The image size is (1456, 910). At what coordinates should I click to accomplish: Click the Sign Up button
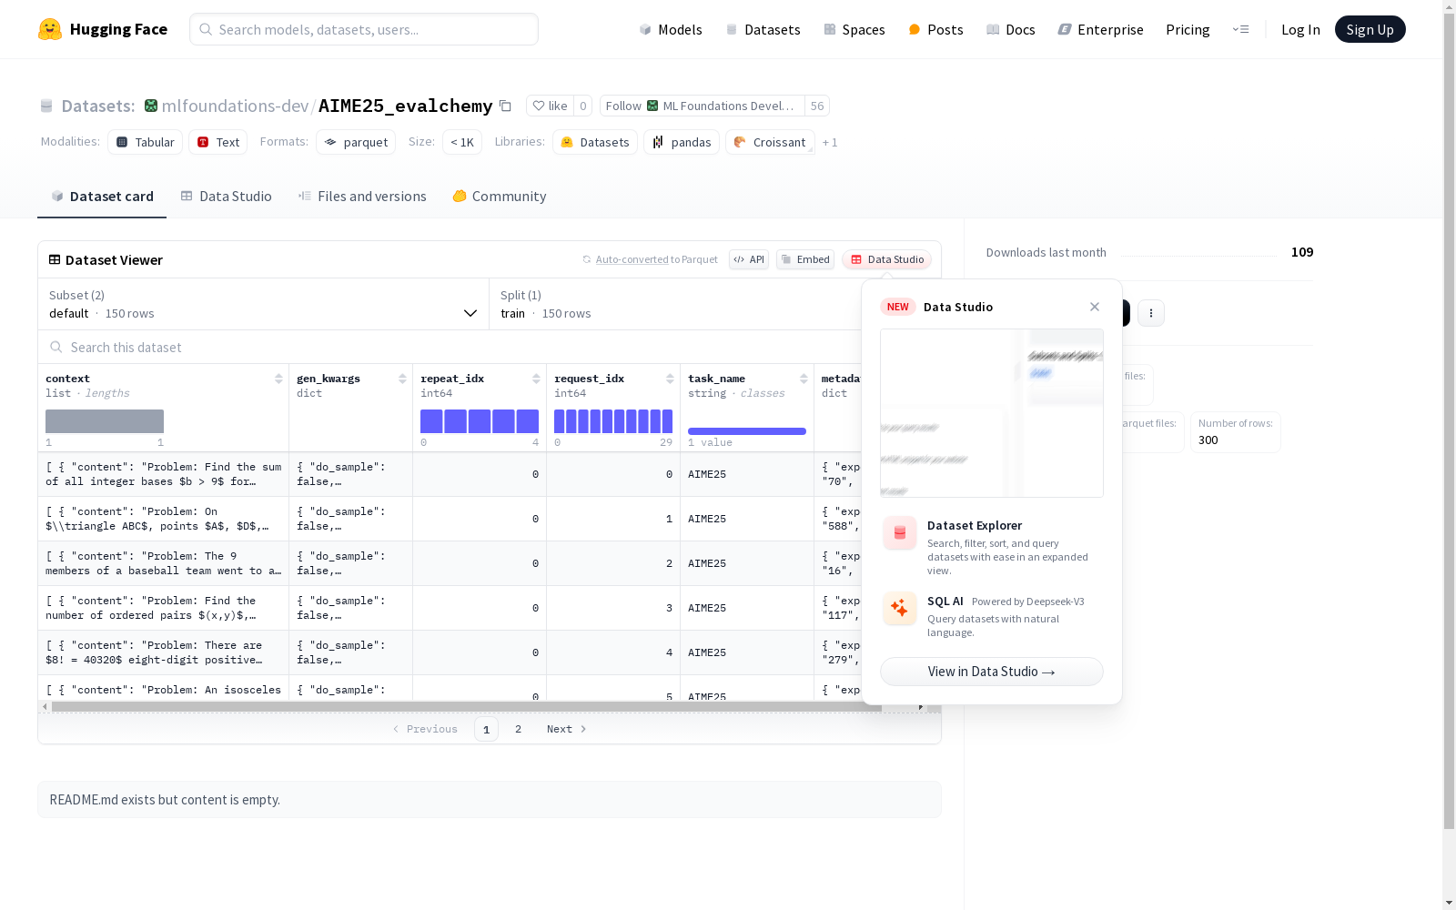pos(1370,29)
